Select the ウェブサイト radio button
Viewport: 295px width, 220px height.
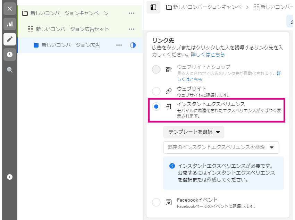pyautogui.click(x=156, y=91)
